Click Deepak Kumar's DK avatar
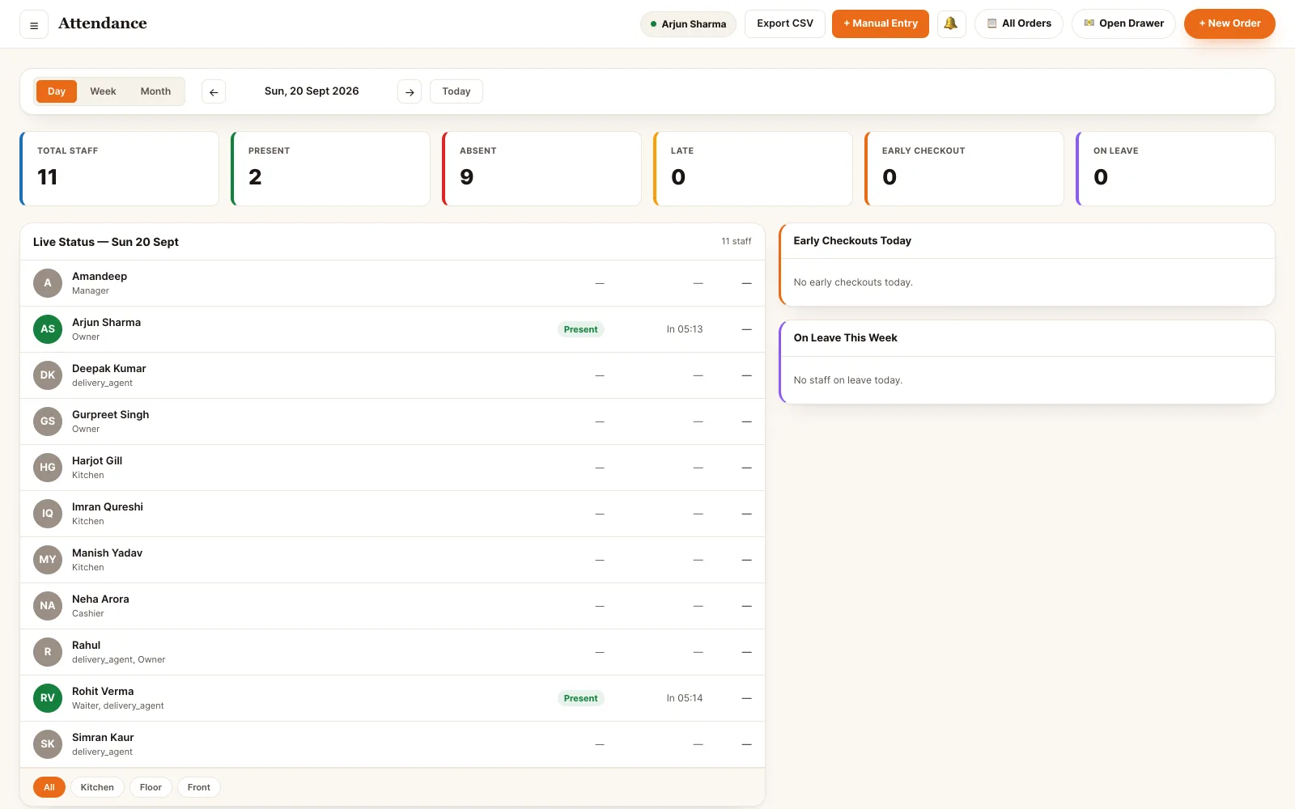This screenshot has width=1295, height=809. 48,375
